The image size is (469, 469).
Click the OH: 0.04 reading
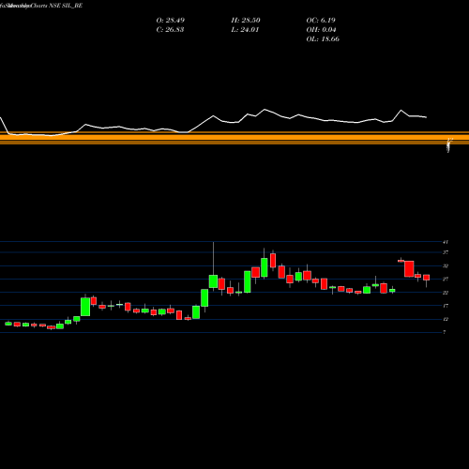[321, 30]
